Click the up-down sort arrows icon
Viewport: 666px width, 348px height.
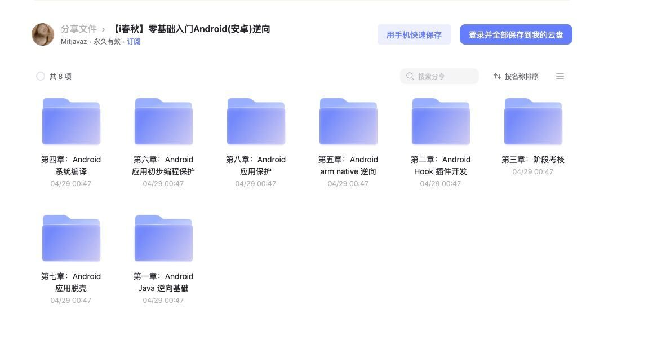coord(498,76)
